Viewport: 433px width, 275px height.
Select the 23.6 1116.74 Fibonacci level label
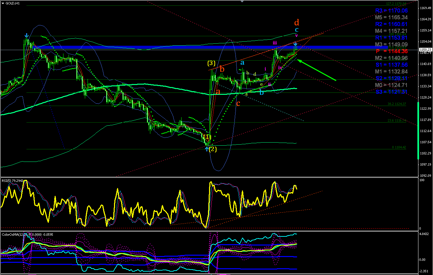click(x=397, y=120)
